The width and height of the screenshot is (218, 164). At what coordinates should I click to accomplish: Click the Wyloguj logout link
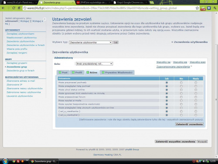coord(24,21)
